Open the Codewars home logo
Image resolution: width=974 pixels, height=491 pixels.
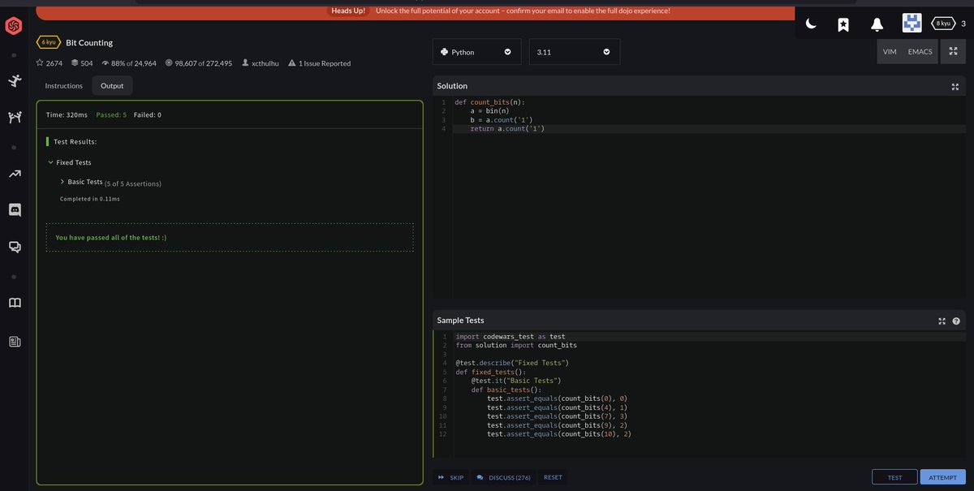coord(14,27)
